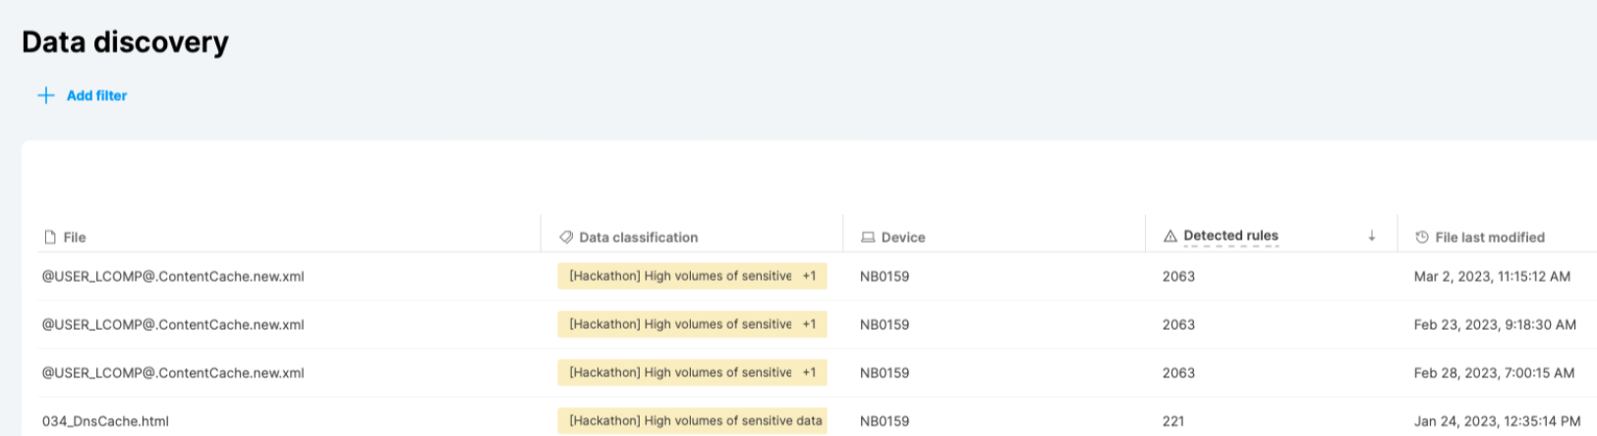Select the File column header
The width and height of the screenshot is (1597, 436).
pos(75,238)
